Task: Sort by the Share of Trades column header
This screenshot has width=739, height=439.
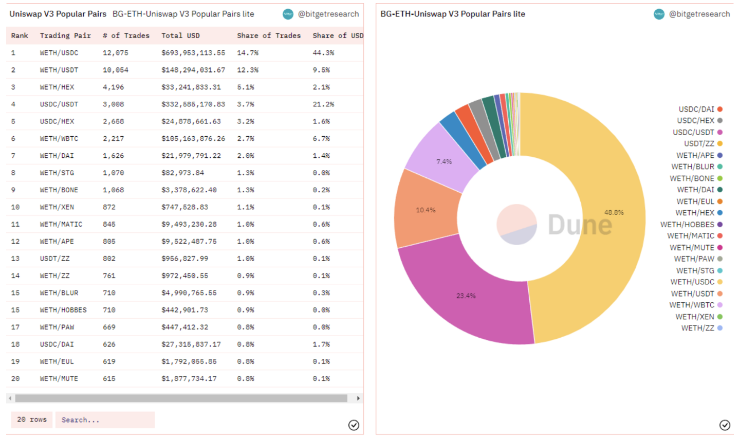Action: 269,35
